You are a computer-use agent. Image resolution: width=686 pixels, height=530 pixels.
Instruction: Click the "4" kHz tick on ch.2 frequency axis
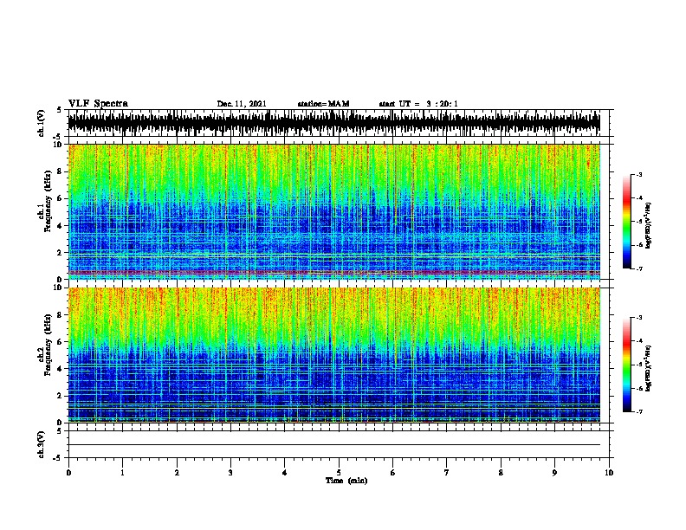61,369
